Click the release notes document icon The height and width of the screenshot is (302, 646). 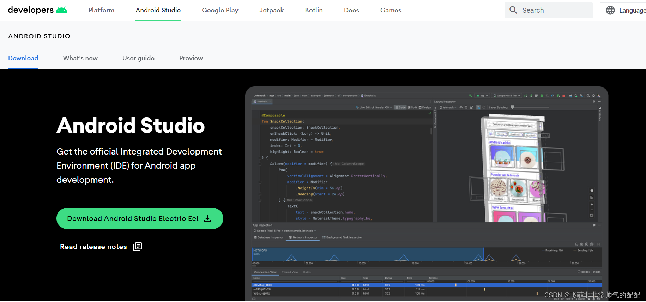coord(138,247)
